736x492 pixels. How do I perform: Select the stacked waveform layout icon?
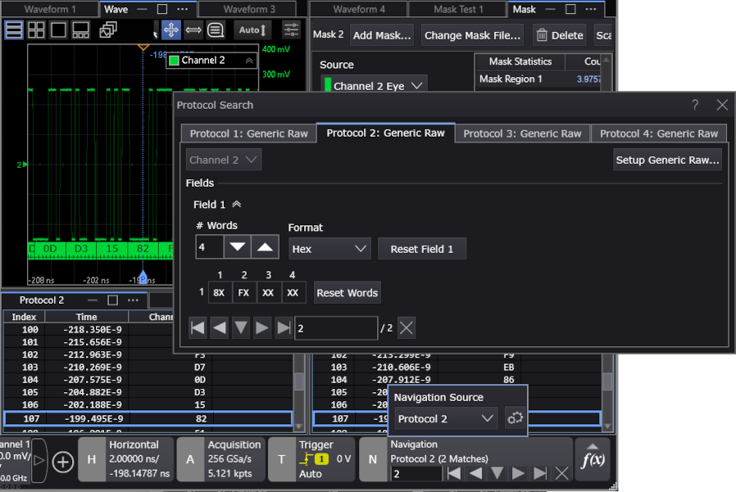14,30
